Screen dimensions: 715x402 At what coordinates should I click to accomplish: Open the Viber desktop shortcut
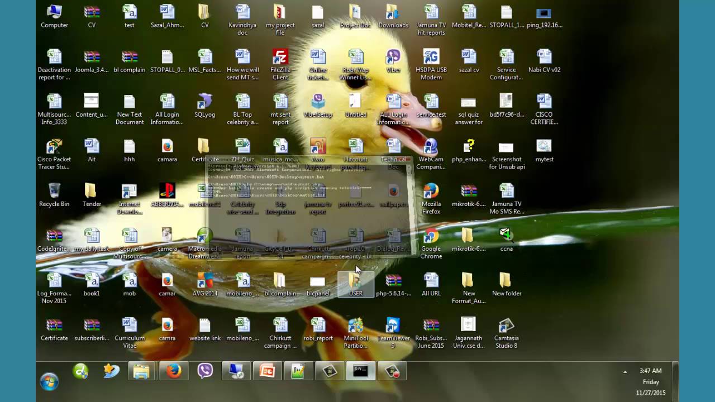coord(393,61)
